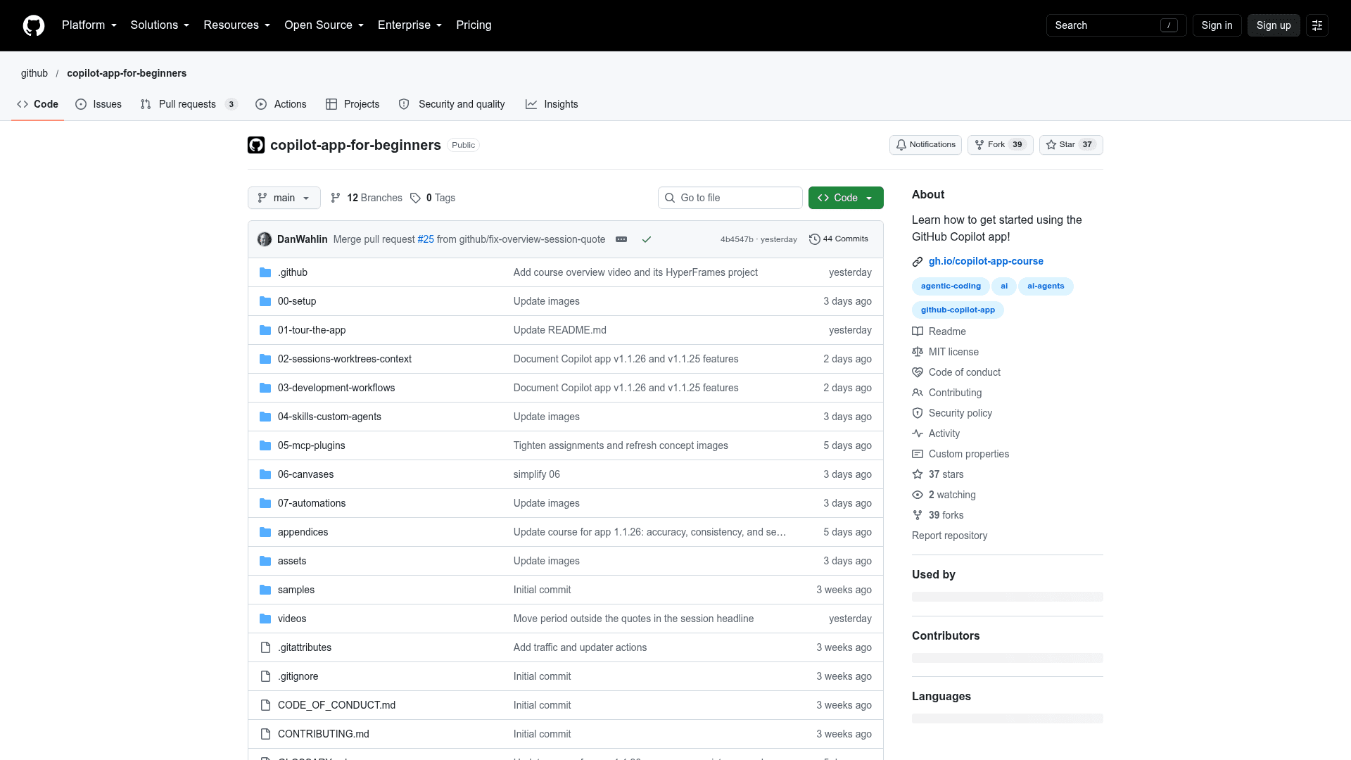Open Security and quality tab
This screenshot has width=1351, height=760.
[452, 104]
